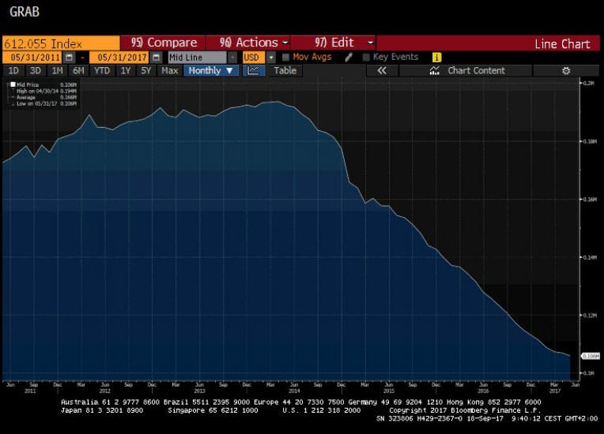Click the pencil annotation icon

[x=348, y=58]
